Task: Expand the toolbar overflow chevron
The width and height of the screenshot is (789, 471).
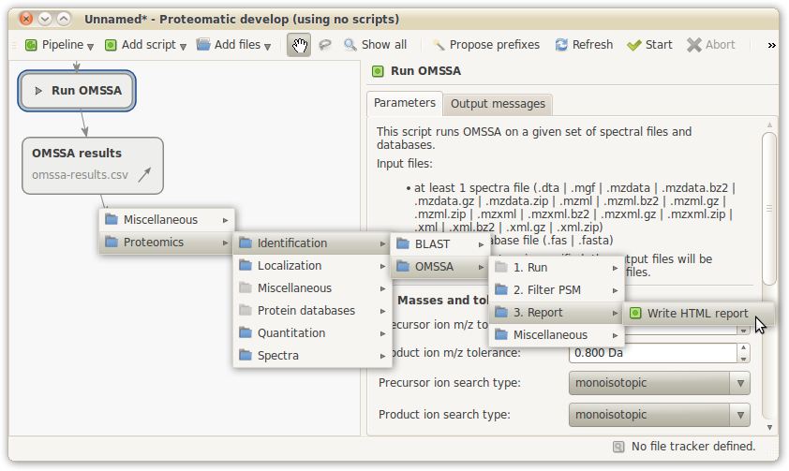Action: coord(771,45)
